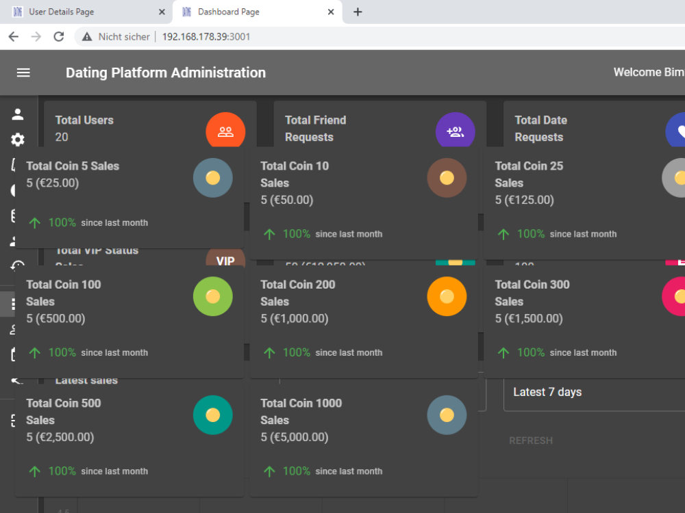Click the grey Coin 25 Sales icon
Viewport: 685px width, 513px height.
673,178
